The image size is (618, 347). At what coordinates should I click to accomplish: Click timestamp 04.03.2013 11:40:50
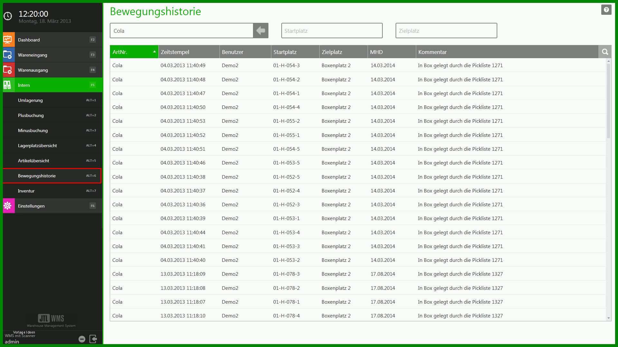point(183,107)
